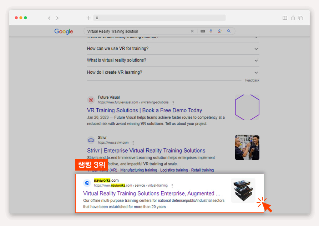Expand "How do I create VR learning?"

coord(173,72)
